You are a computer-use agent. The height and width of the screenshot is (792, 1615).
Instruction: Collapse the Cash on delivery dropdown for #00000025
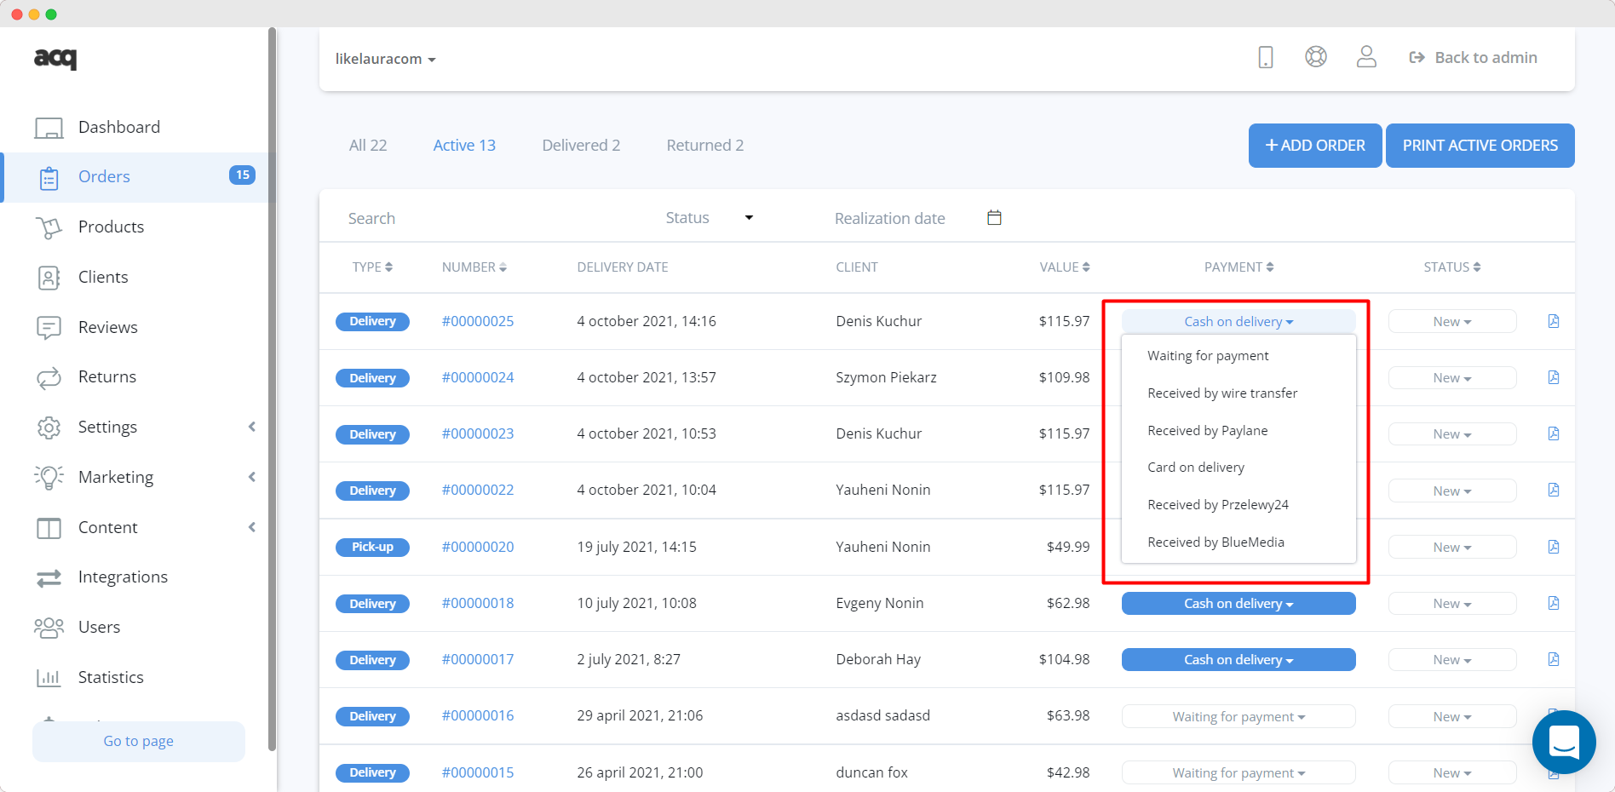tap(1239, 321)
